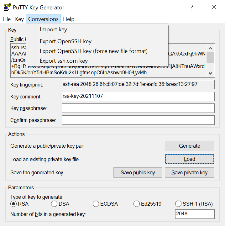Select the DSA key type radio button
Viewport: 225px width, 226px height.
point(54,204)
